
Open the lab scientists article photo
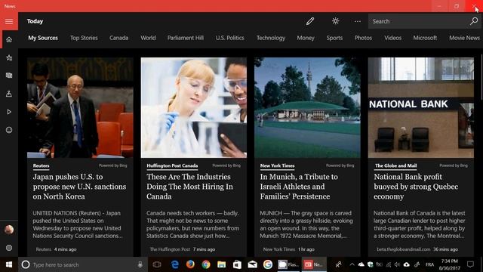coord(194,107)
